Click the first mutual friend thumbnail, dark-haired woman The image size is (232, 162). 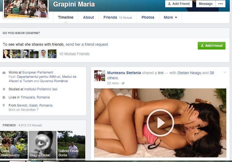(x=7, y=54)
